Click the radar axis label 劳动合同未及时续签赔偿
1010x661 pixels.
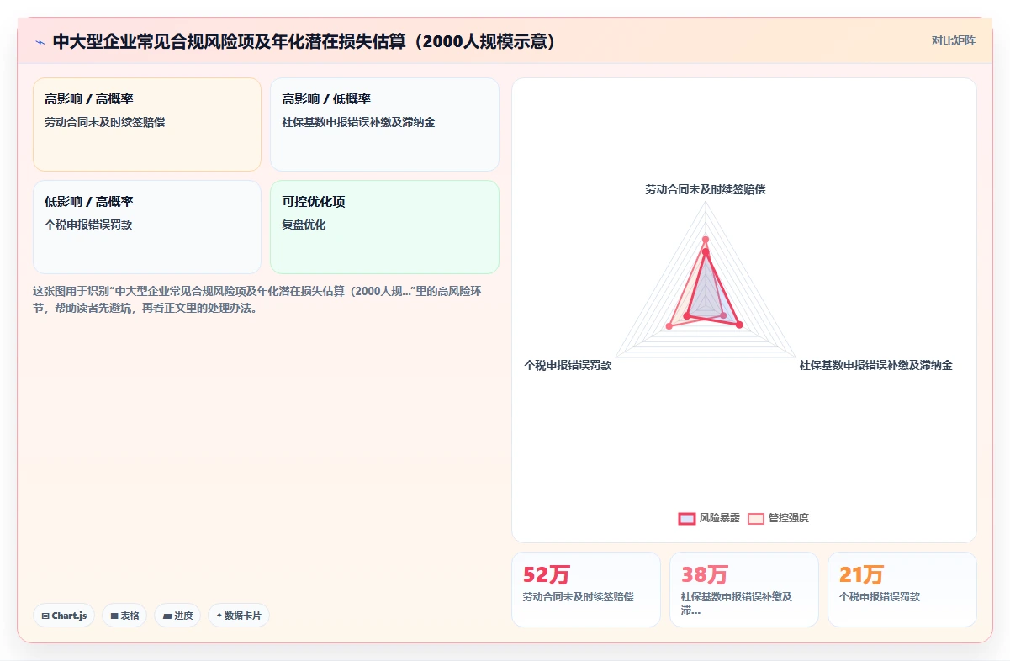[706, 189]
